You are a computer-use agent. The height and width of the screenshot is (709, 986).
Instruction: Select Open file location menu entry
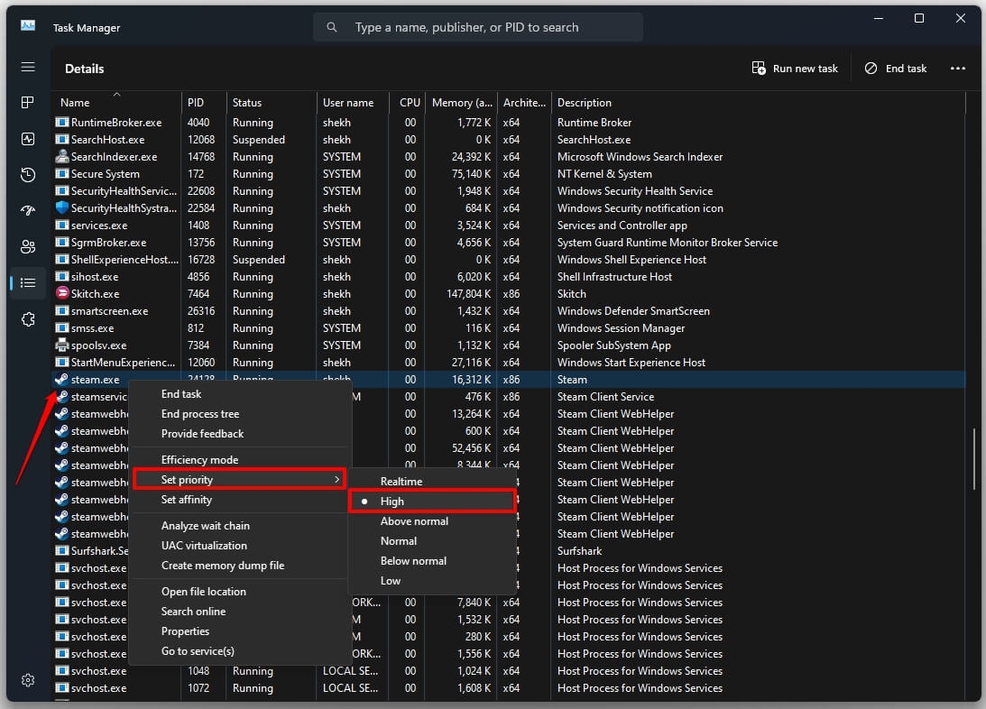click(x=203, y=592)
